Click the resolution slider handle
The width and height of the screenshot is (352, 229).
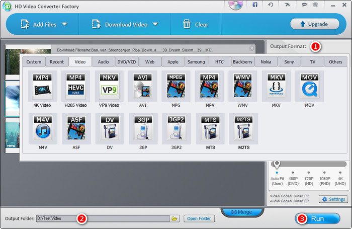pyautogui.click(x=277, y=165)
